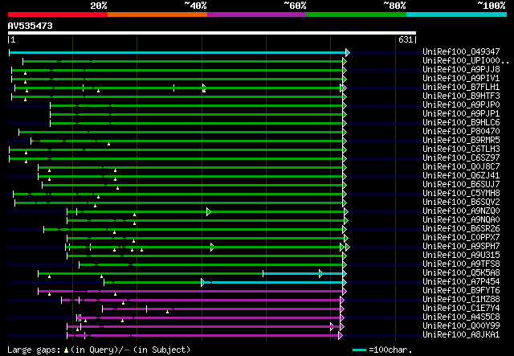
Task: Click UniRef100_A9PJP0 label
Action: pos(461,104)
